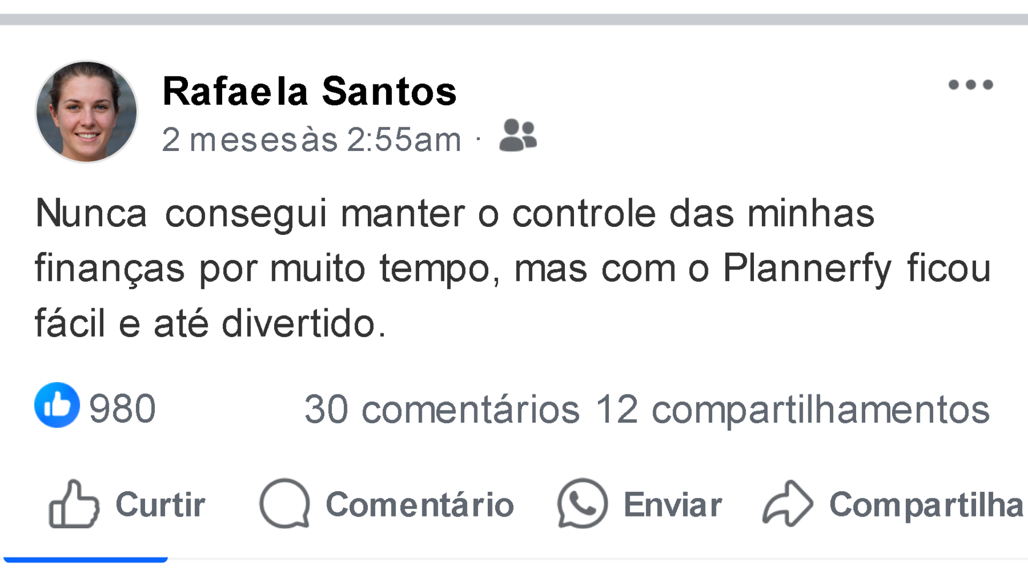
Task: View the 980 reactions count
Action: (x=123, y=409)
